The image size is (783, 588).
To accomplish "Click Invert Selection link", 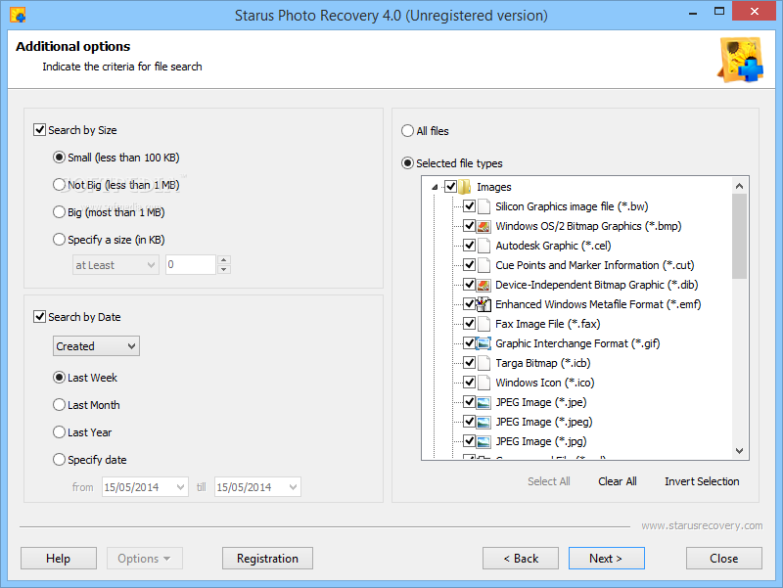I will point(702,481).
